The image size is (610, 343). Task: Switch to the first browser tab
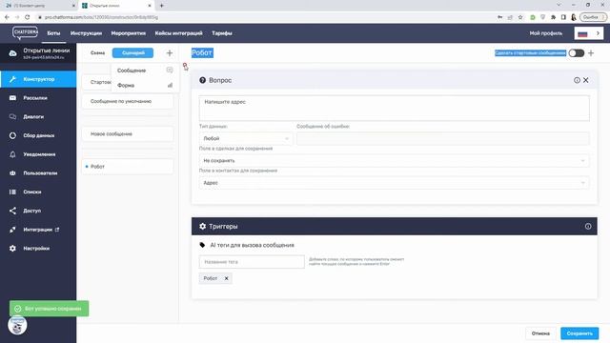tap(39, 6)
